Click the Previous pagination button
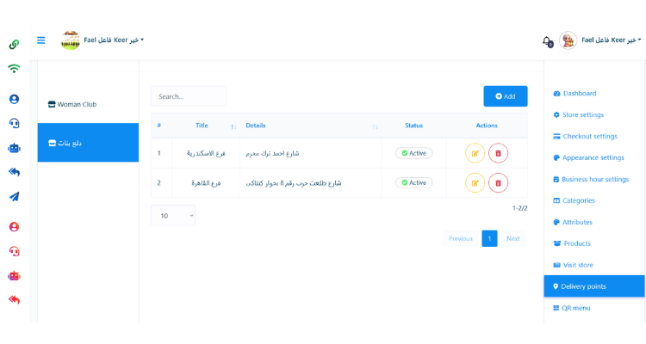 point(461,238)
